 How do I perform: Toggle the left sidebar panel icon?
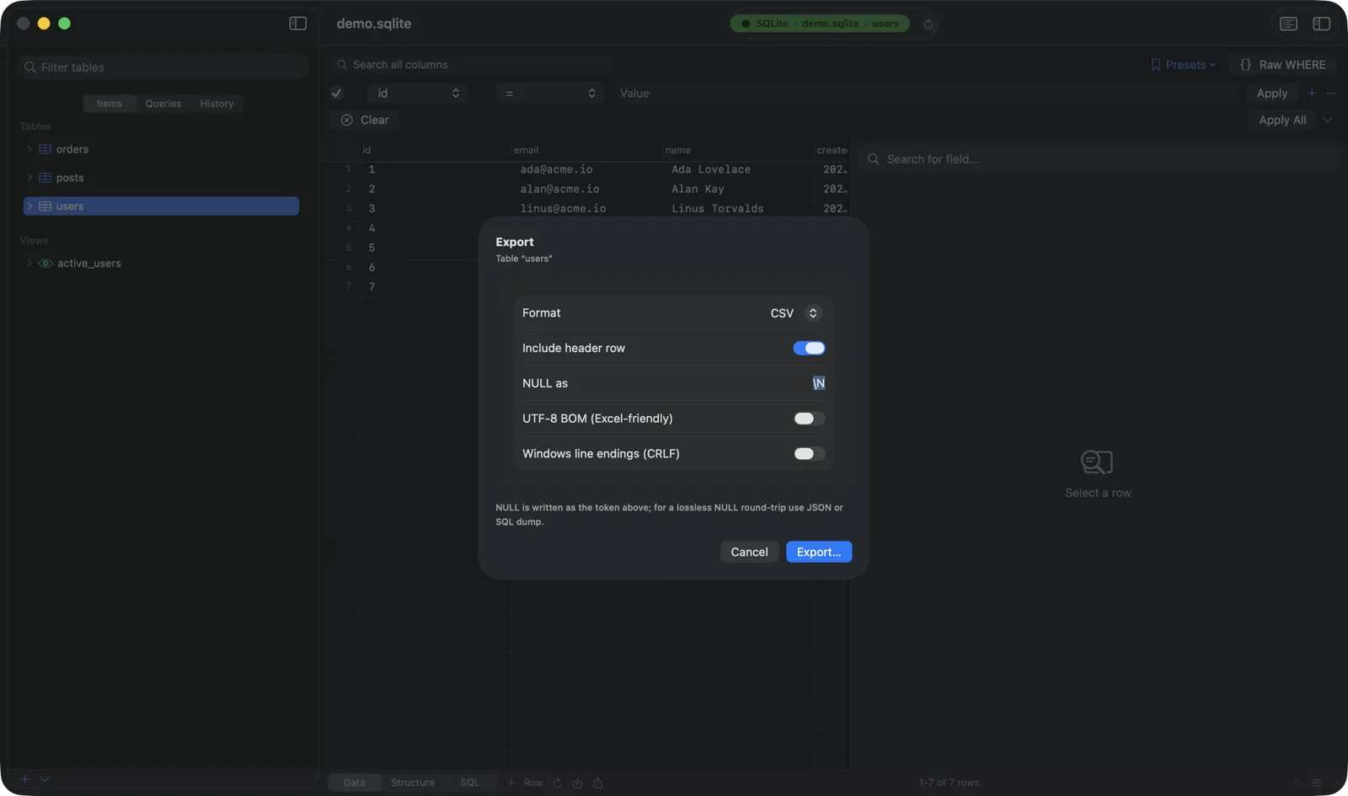[297, 24]
